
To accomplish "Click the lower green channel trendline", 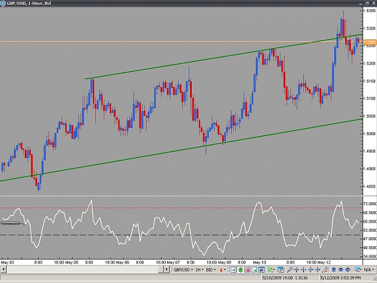I will (x=181, y=150).
